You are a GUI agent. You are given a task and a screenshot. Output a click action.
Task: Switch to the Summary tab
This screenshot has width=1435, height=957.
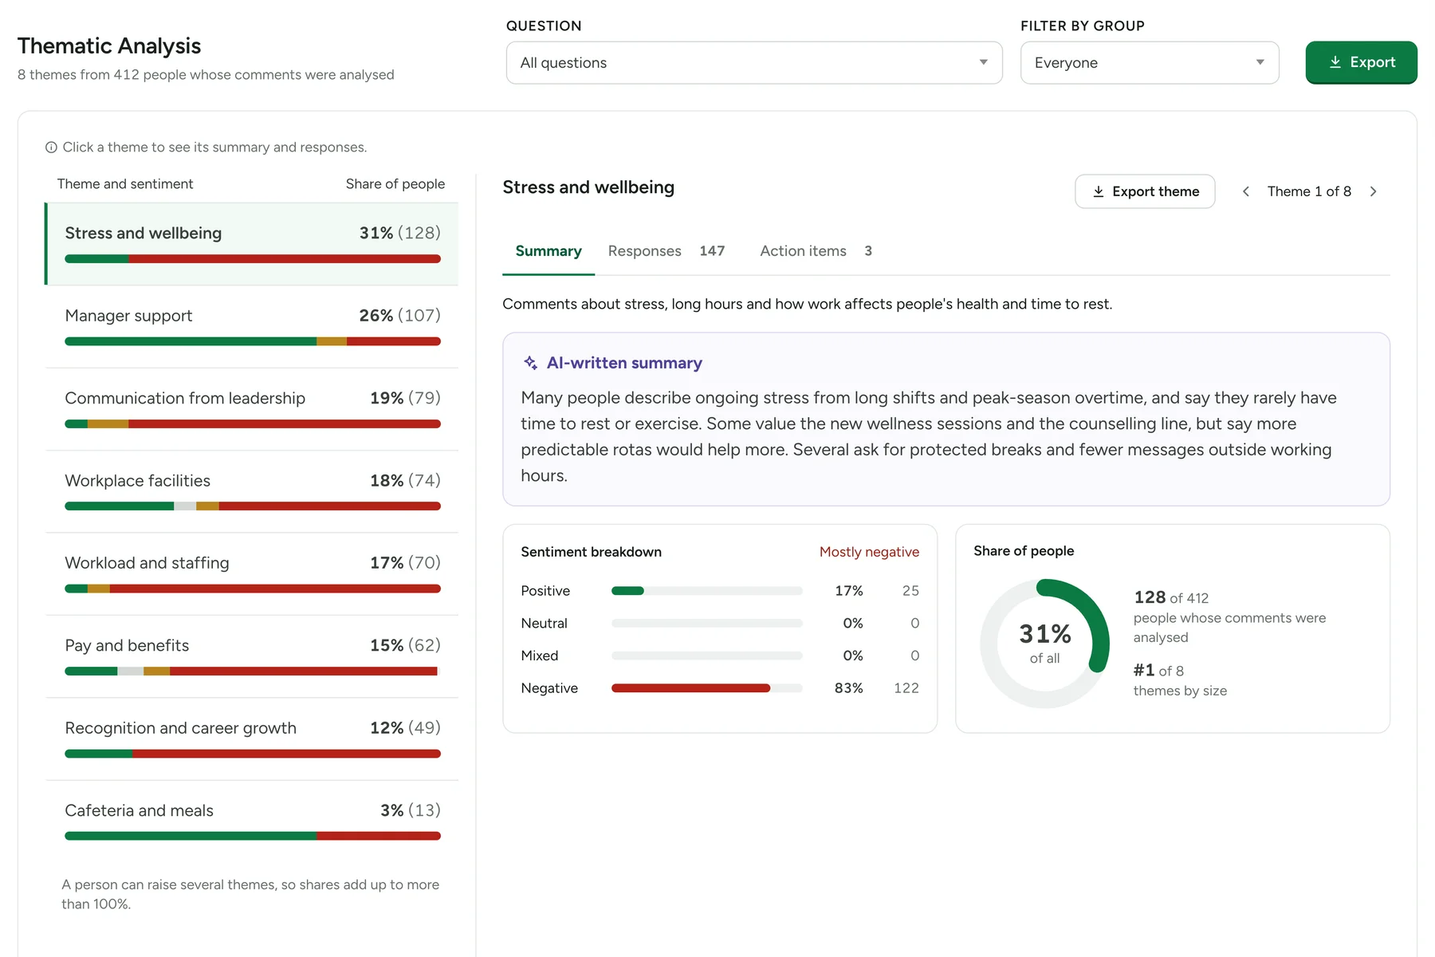pos(548,251)
